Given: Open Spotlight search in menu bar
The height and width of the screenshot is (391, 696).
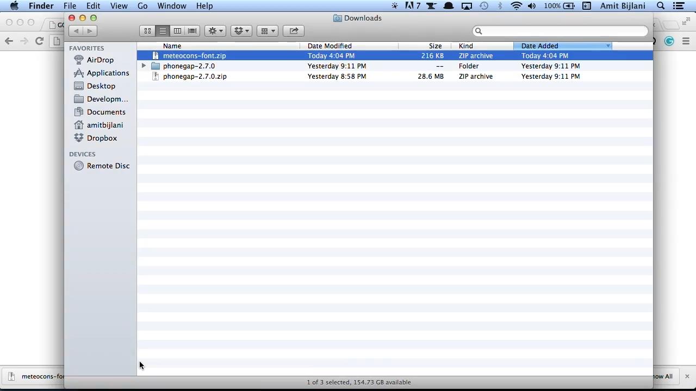Looking at the screenshot, I should (x=661, y=6).
